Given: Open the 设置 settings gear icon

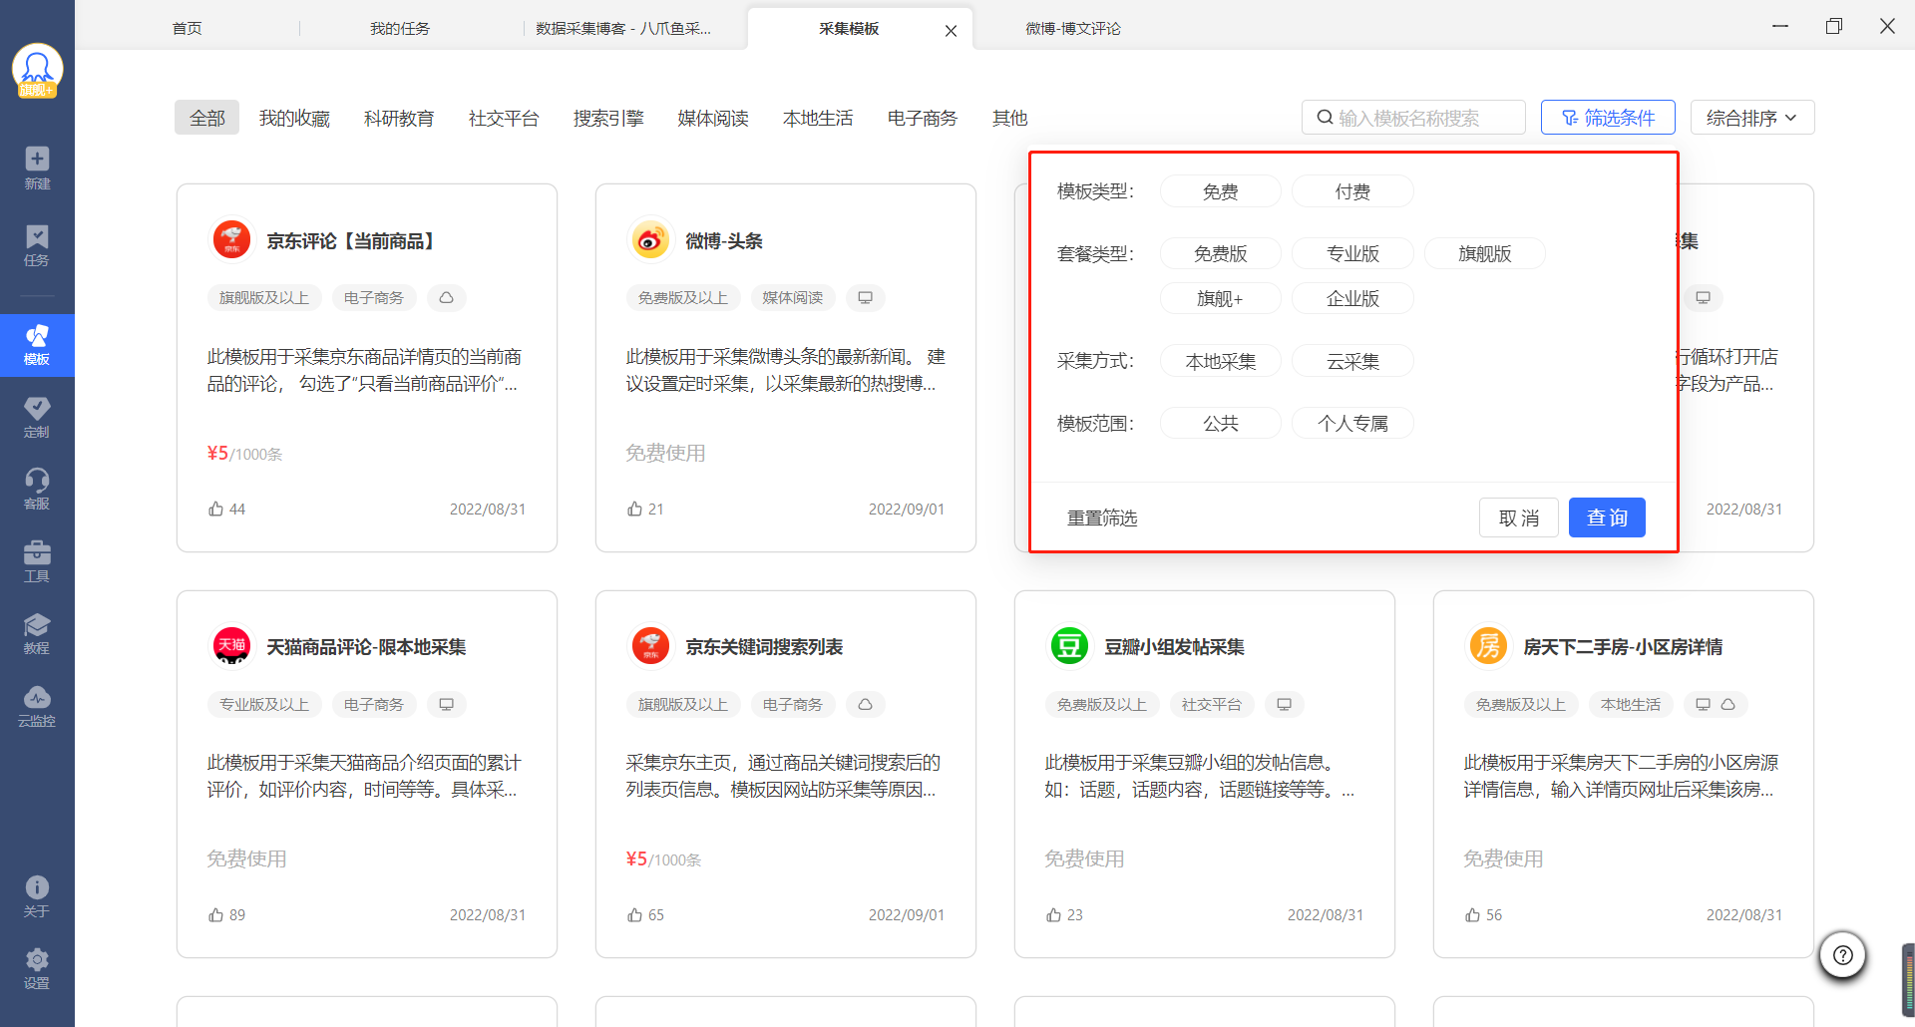Looking at the screenshot, I should [37, 968].
